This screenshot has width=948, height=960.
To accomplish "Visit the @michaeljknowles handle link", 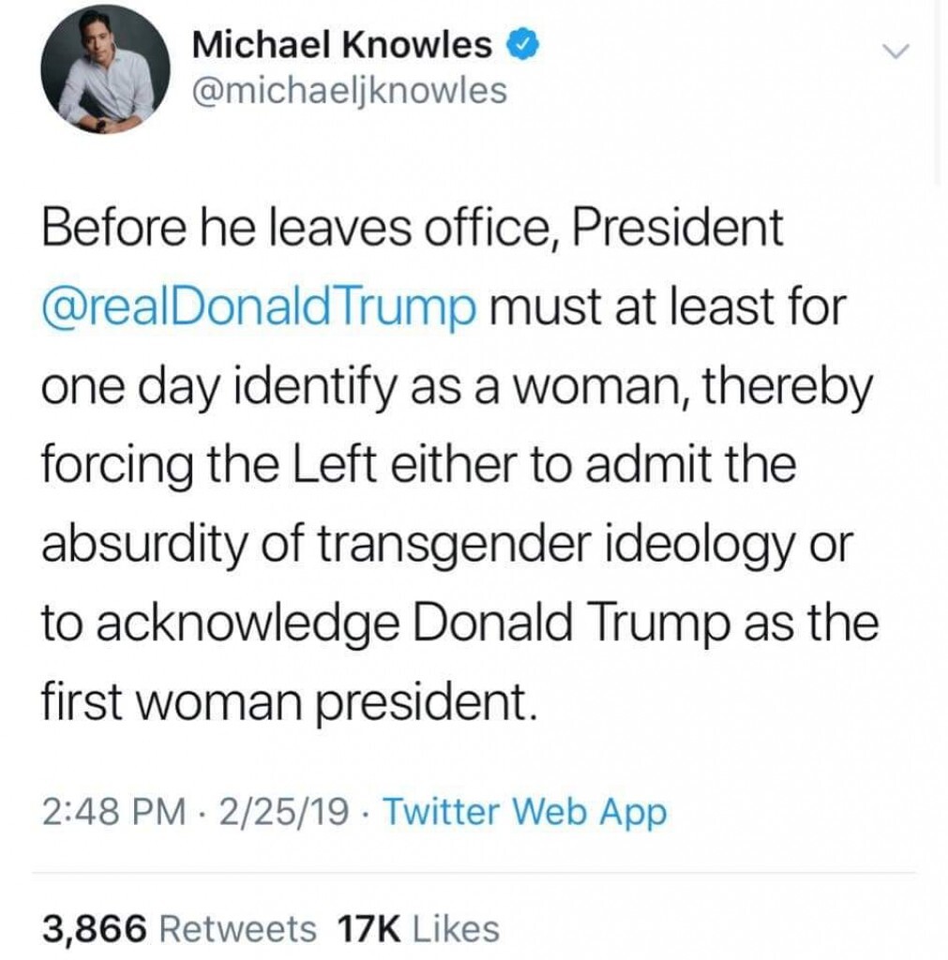I will pyautogui.click(x=350, y=91).
